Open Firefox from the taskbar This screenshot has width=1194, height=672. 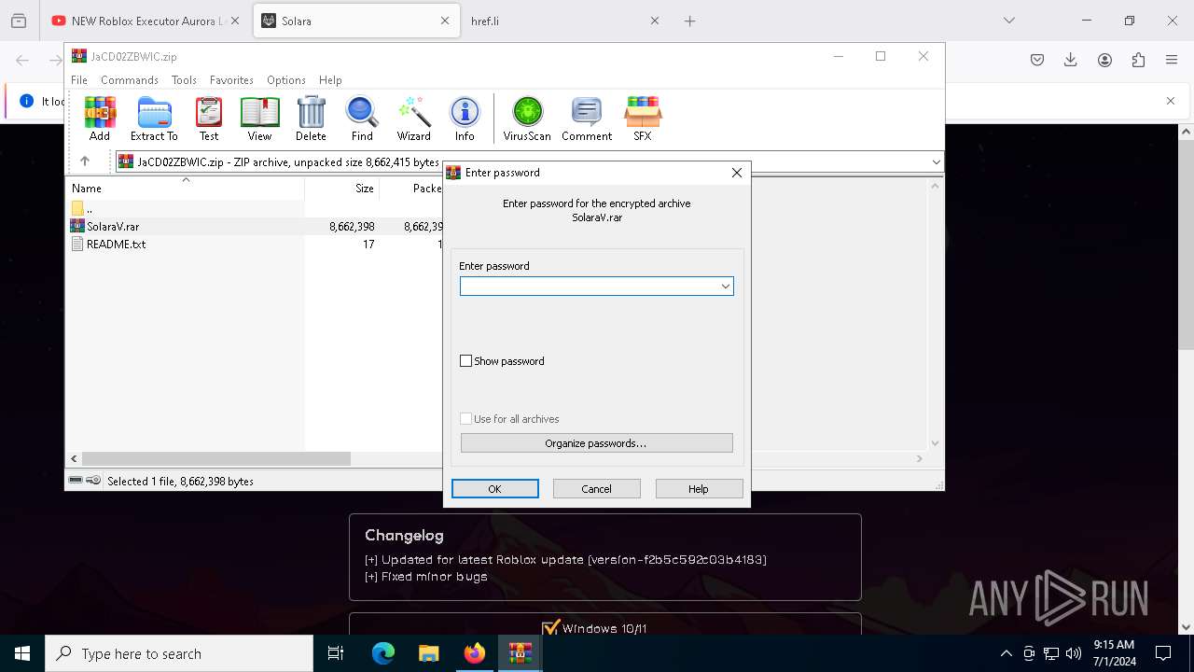pyautogui.click(x=475, y=653)
